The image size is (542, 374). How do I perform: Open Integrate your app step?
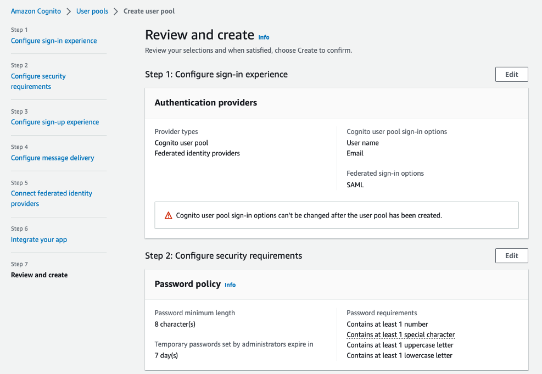tap(39, 239)
